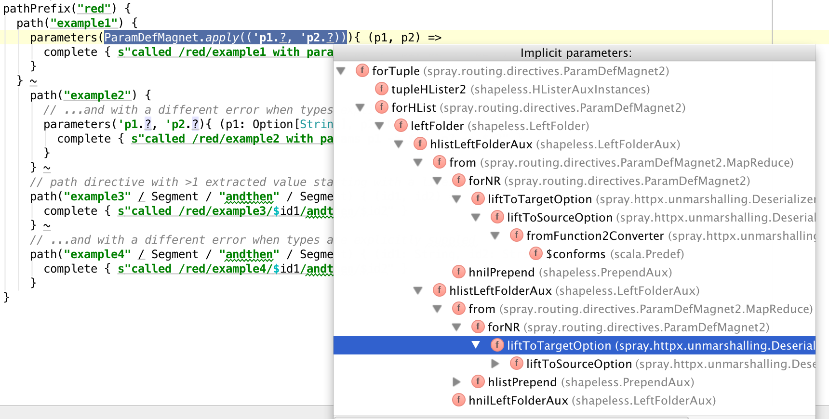Collapse the highlighted liftToTargetOption node
The image size is (829, 419).
click(x=476, y=345)
